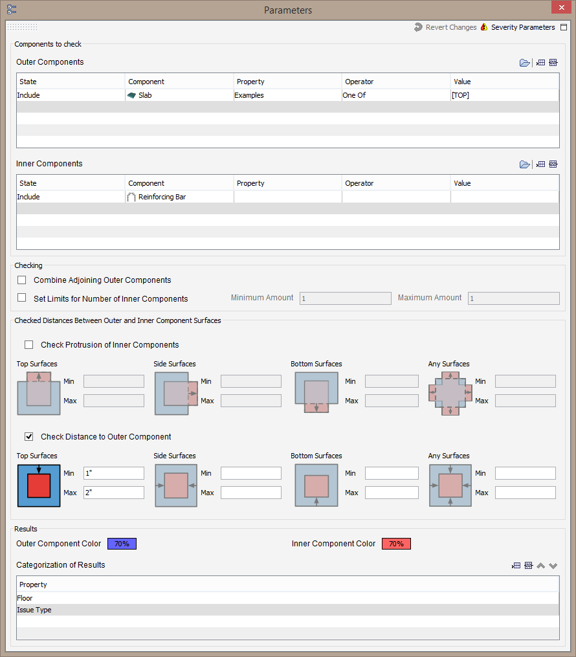Click the Reinforcing Bar component icon
This screenshot has width=576, height=657.
[131, 197]
